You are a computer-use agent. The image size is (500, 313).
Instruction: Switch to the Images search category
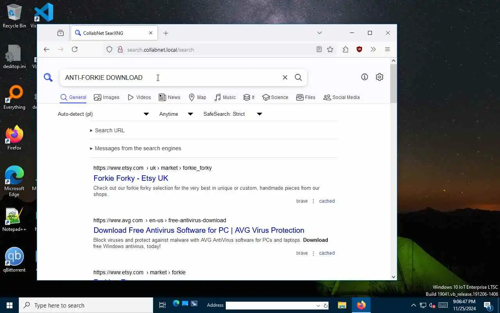tap(107, 97)
